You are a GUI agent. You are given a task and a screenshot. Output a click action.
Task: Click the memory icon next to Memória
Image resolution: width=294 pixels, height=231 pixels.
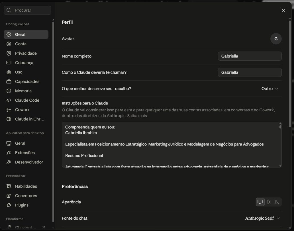coord(9,91)
